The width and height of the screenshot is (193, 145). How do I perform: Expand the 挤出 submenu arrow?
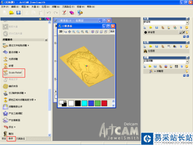click(15, 127)
